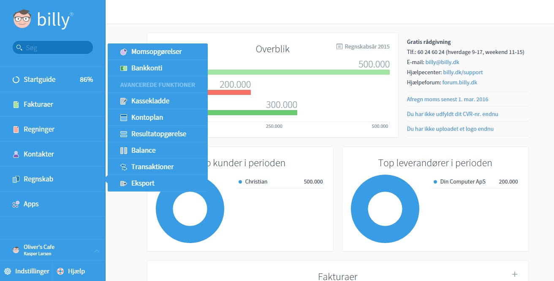
Task: Click the Billy mascot logo
Action: click(x=22, y=19)
